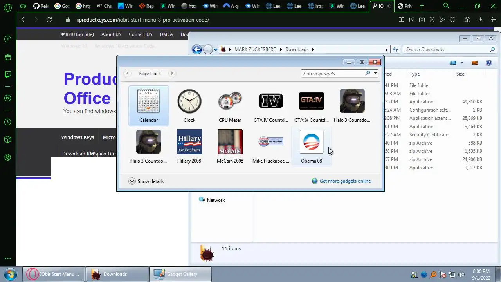Open the Change your view dropdown arrow
Viewport: 501px width, 282px height.
pos(461,63)
